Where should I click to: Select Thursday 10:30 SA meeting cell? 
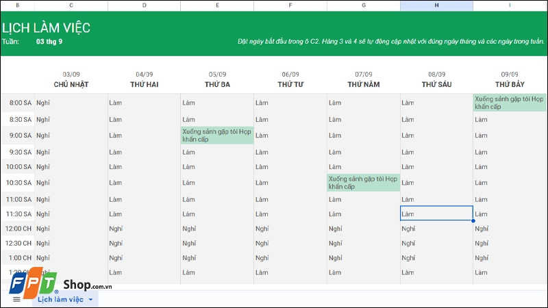tap(364, 183)
